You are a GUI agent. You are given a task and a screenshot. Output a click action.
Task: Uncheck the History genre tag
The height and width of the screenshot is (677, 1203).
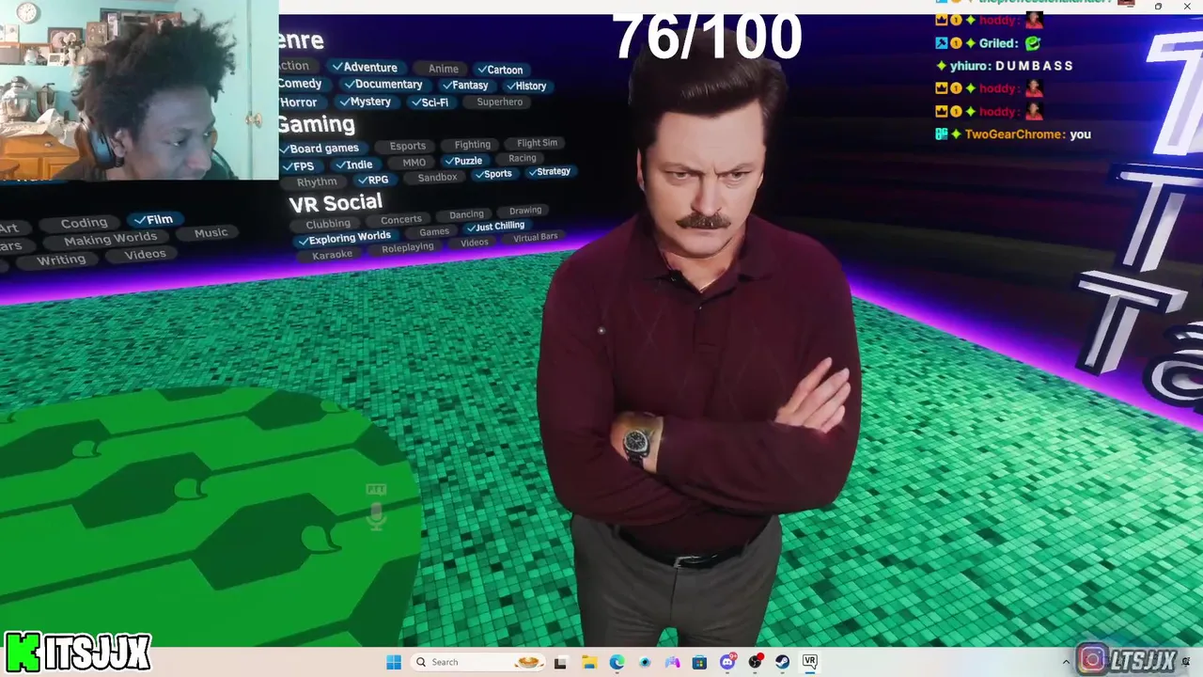pyautogui.click(x=526, y=86)
